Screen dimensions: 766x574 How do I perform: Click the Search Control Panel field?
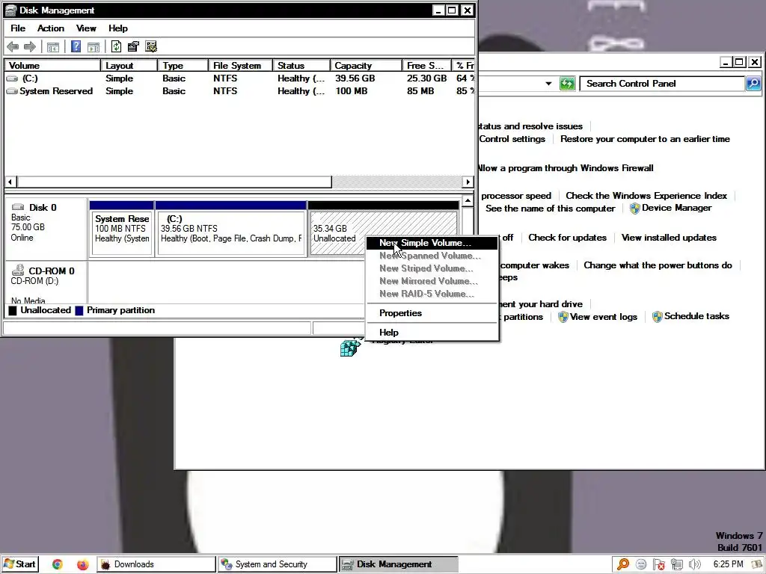tap(662, 84)
